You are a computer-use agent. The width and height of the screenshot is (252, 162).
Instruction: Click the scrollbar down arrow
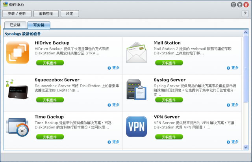pyautogui.click(x=246, y=147)
